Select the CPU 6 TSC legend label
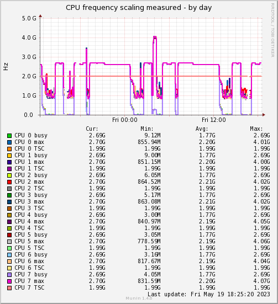The width and height of the screenshot is (278, 304). click(x=29, y=268)
